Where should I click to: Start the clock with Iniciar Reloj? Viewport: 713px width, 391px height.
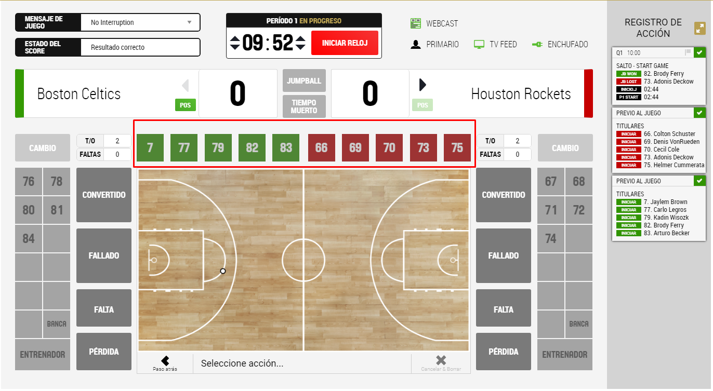(x=345, y=43)
